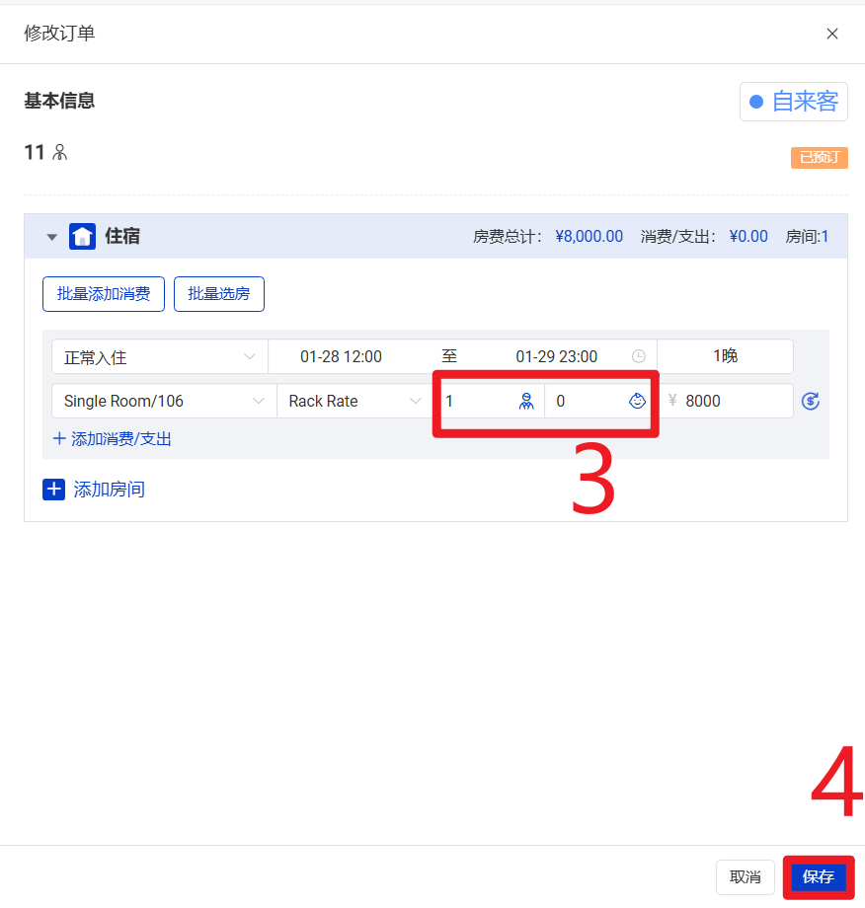Click batch add consumption button
The width and height of the screenshot is (865, 908).
tap(104, 294)
